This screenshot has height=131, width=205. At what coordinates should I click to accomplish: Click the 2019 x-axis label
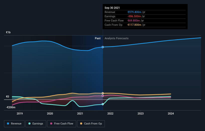pos(20,113)
